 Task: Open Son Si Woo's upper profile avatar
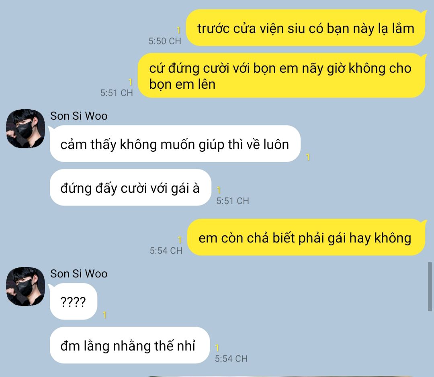(x=25, y=128)
